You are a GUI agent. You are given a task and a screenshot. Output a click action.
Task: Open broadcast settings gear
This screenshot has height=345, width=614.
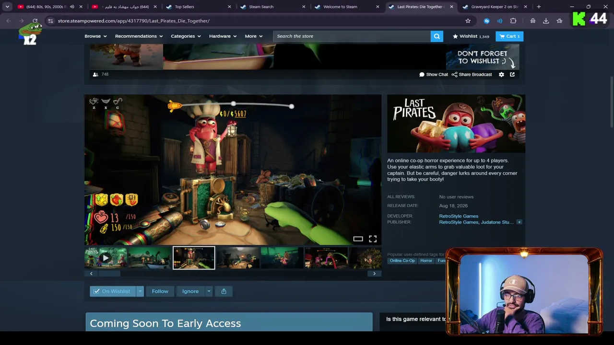501,74
